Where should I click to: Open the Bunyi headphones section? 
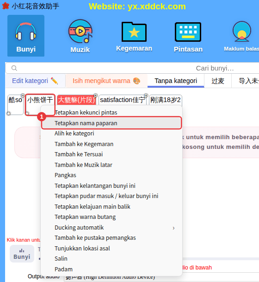point(26,36)
